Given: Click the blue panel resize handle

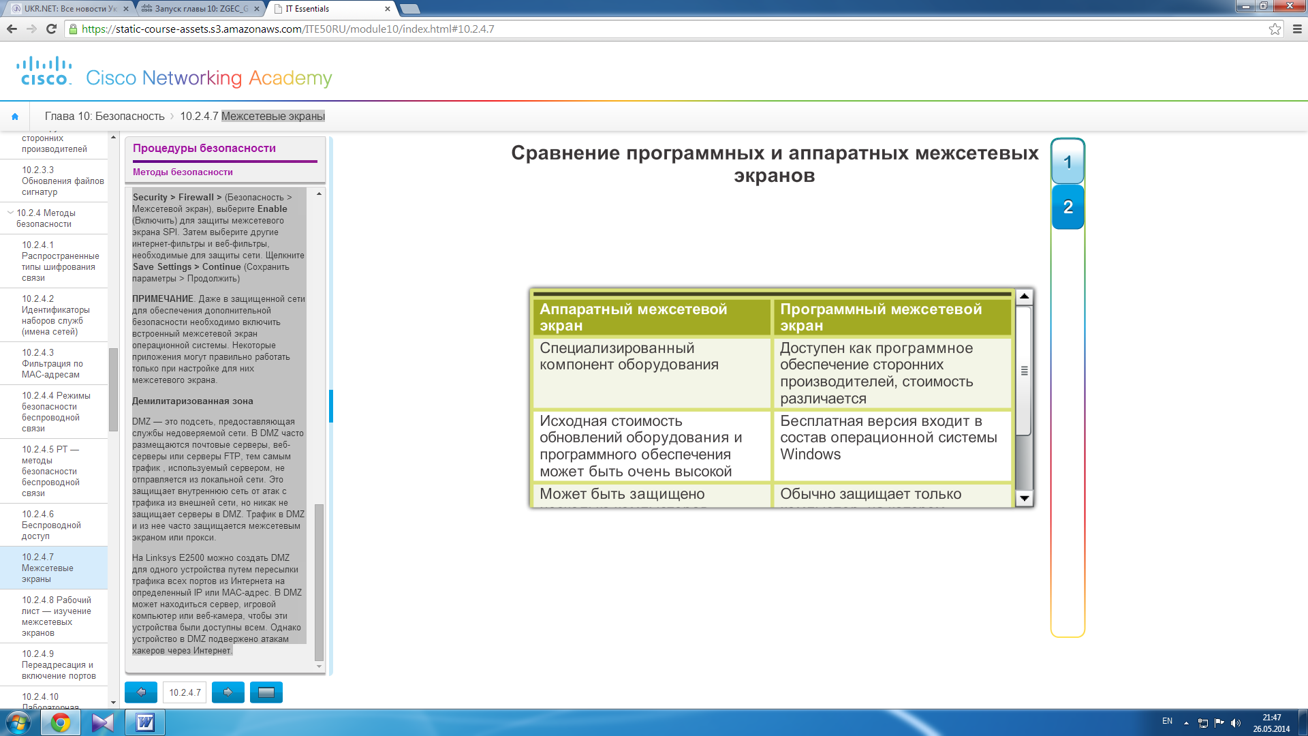Looking at the screenshot, I should pos(331,406).
